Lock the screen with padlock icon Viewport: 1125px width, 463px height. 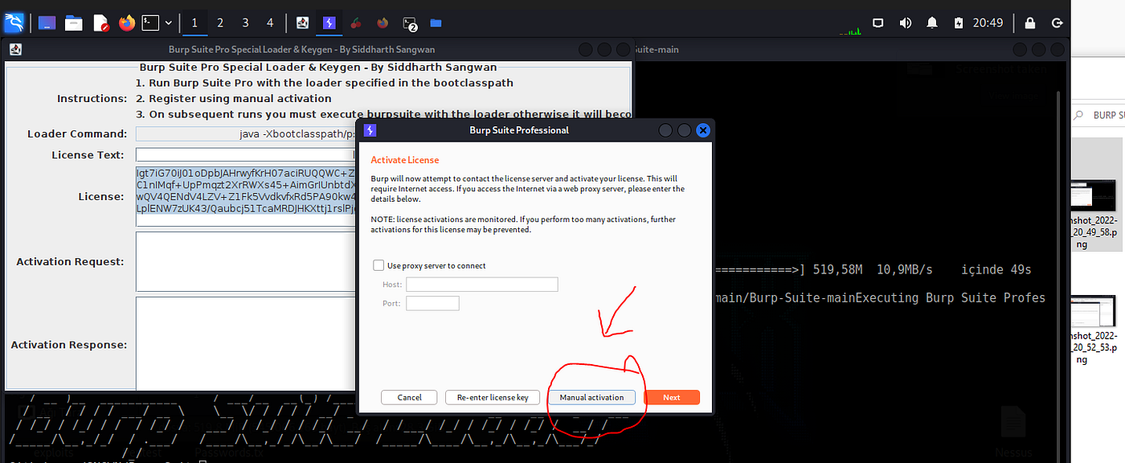1029,23
